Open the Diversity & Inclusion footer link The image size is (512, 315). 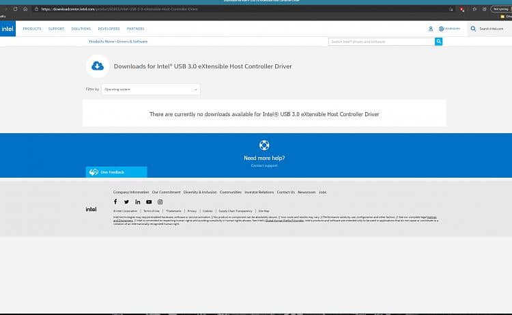(x=200, y=192)
